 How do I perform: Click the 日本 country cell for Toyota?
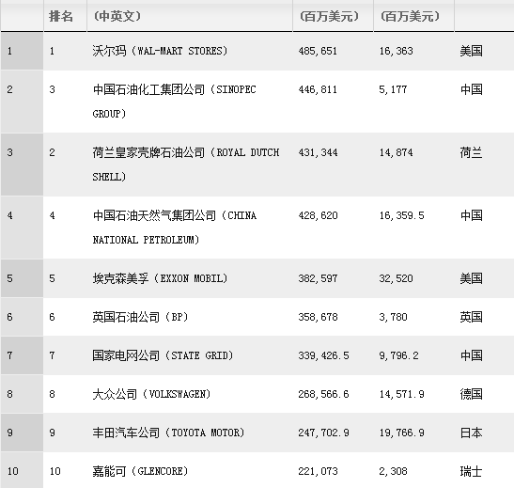(471, 433)
